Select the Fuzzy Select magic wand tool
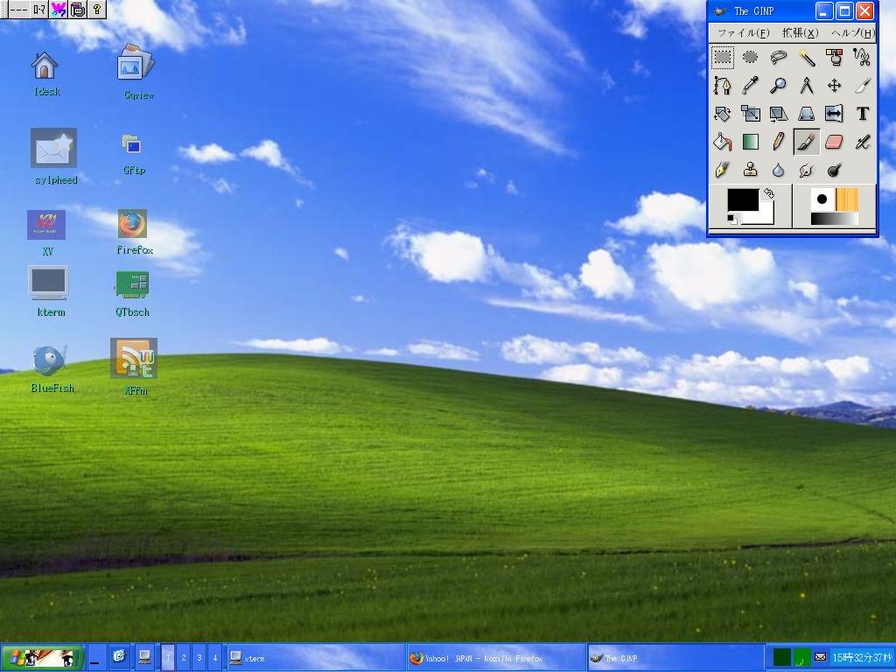 [x=806, y=57]
